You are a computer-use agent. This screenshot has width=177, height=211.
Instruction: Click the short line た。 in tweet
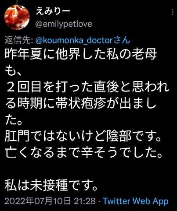tap(14, 120)
